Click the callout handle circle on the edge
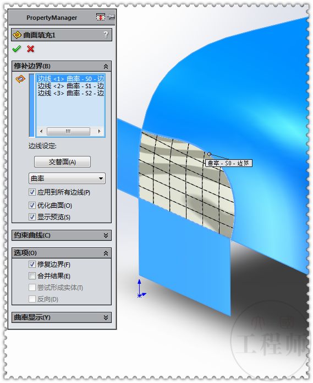This screenshot has width=313, height=383. click(209, 154)
